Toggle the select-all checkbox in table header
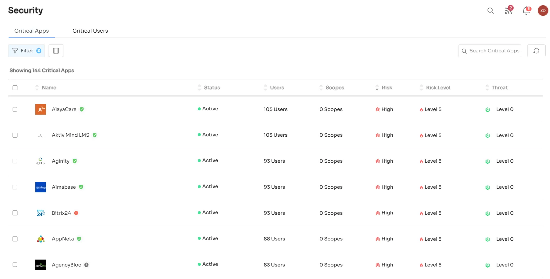The height and width of the screenshot is (279, 550). click(x=15, y=88)
